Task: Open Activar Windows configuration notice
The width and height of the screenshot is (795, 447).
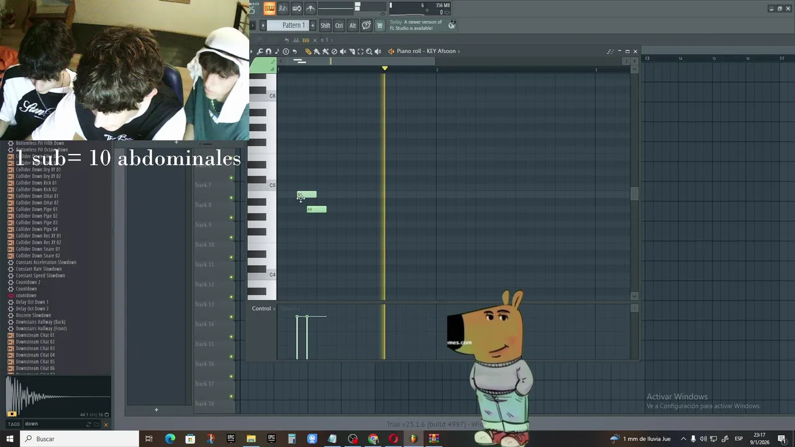Action: [x=703, y=401]
